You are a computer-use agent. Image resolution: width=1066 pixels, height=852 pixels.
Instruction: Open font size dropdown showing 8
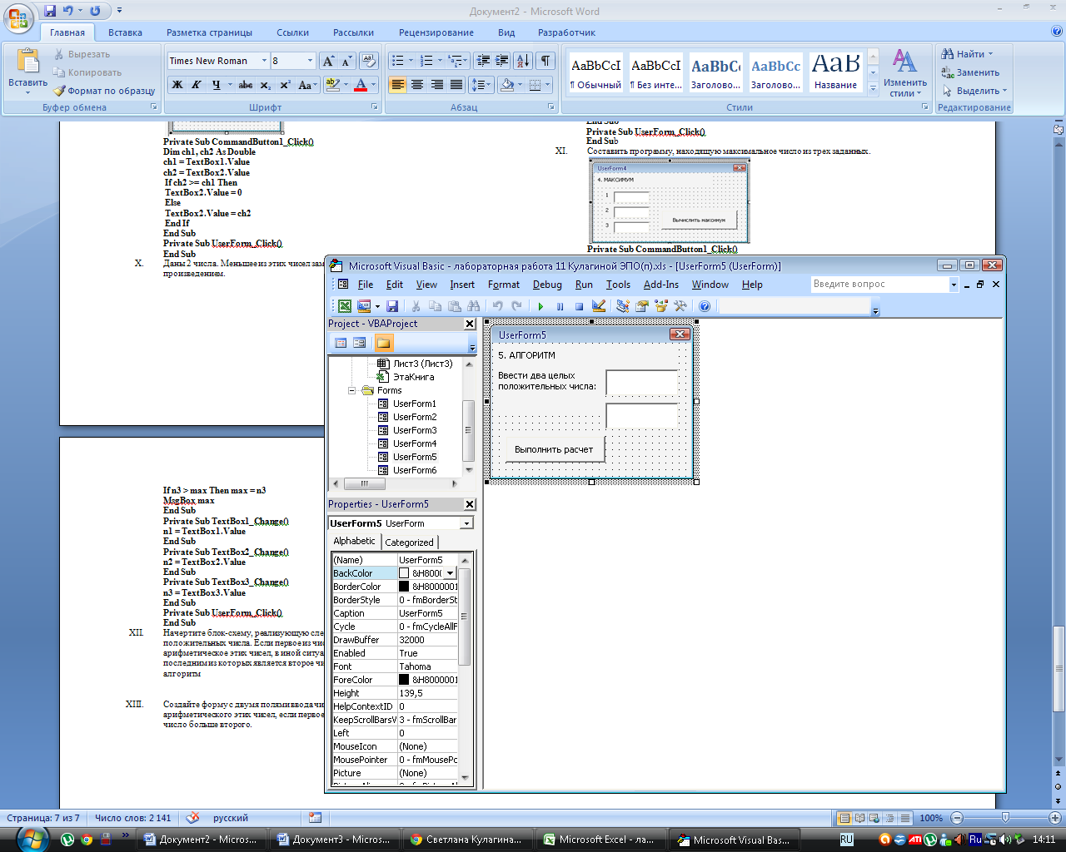tap(310, 61)
